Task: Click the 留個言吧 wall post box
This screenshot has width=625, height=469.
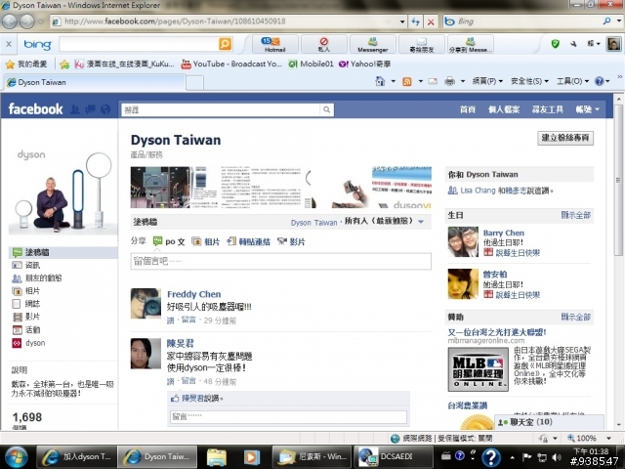Action: point(280,262)
